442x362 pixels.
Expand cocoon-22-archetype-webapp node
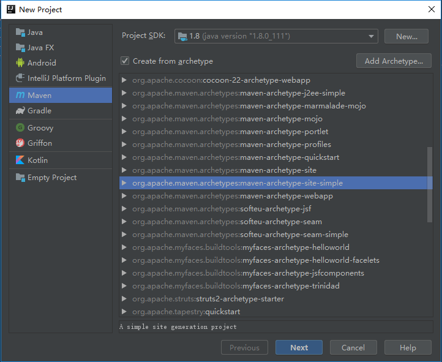point(124,80)
